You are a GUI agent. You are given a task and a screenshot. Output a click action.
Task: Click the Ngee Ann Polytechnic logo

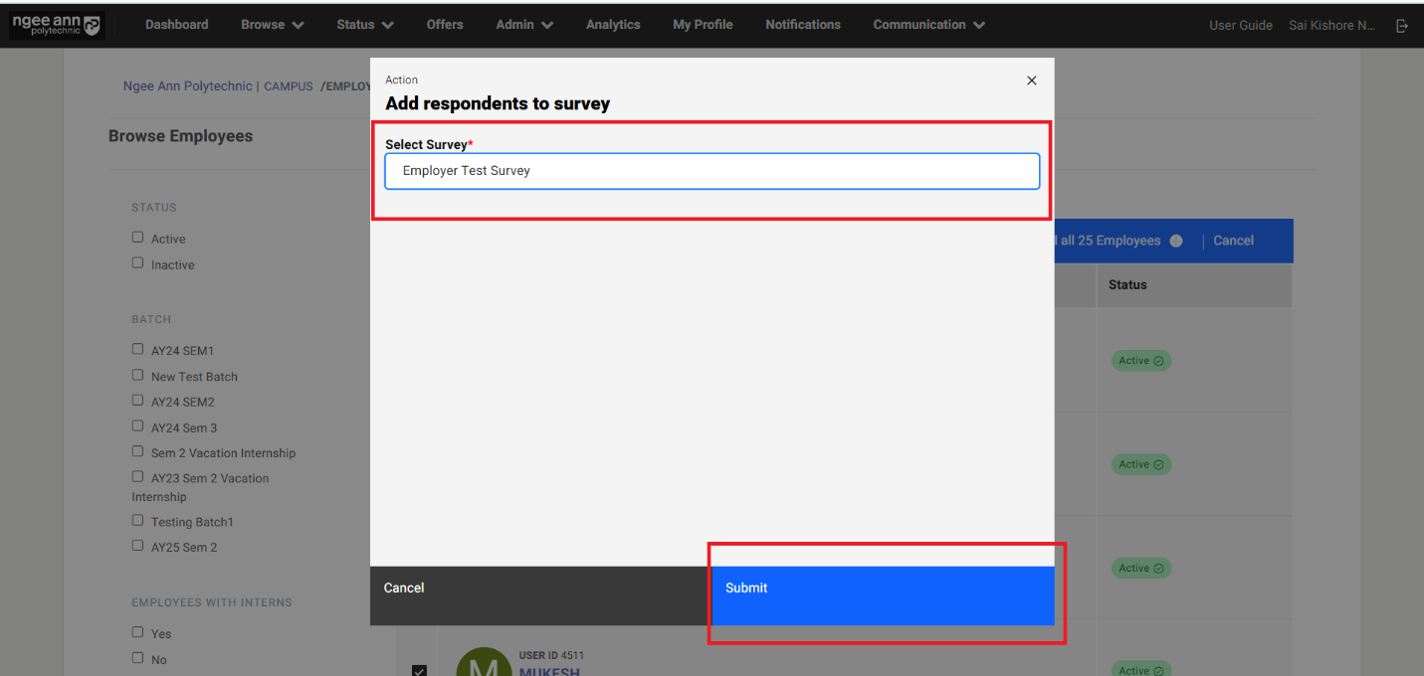[x=57, y=26]
